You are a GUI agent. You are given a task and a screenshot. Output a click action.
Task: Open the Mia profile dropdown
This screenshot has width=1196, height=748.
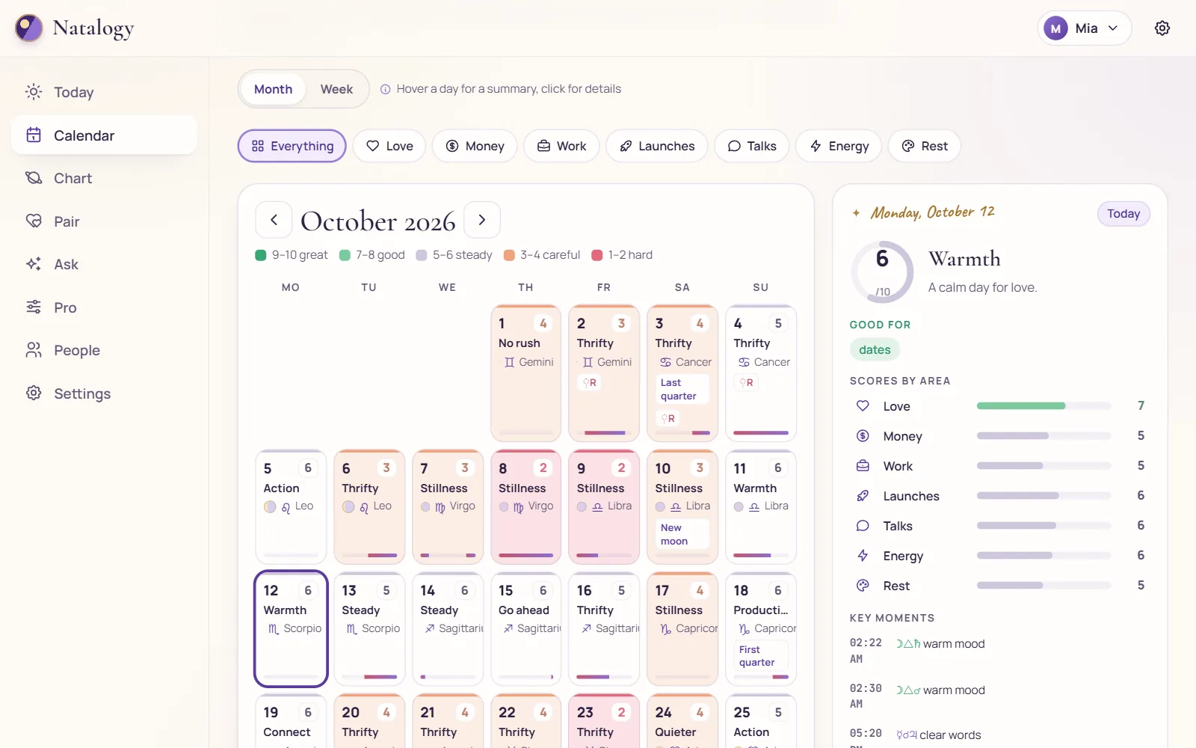[1085, 28]
